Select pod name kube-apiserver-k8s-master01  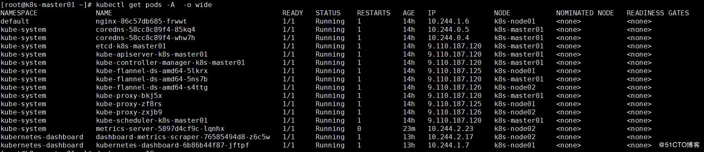pos(152,55)
